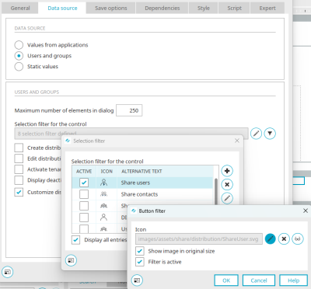Toggle the Display deactivated checkbox
Viewport: 311px width, 289px height.
[19, 180]
